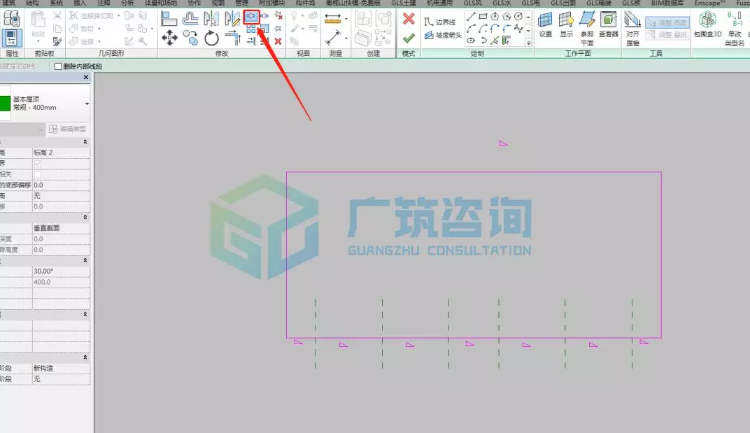Click the red Delete icon in 修改 panel
Viewport: 750px width, 433px height.
(x=278, y=42)
